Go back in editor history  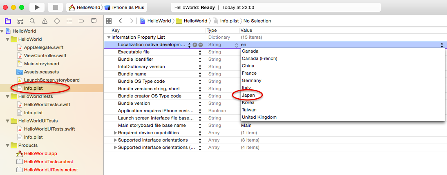click(x=120, y=21)
